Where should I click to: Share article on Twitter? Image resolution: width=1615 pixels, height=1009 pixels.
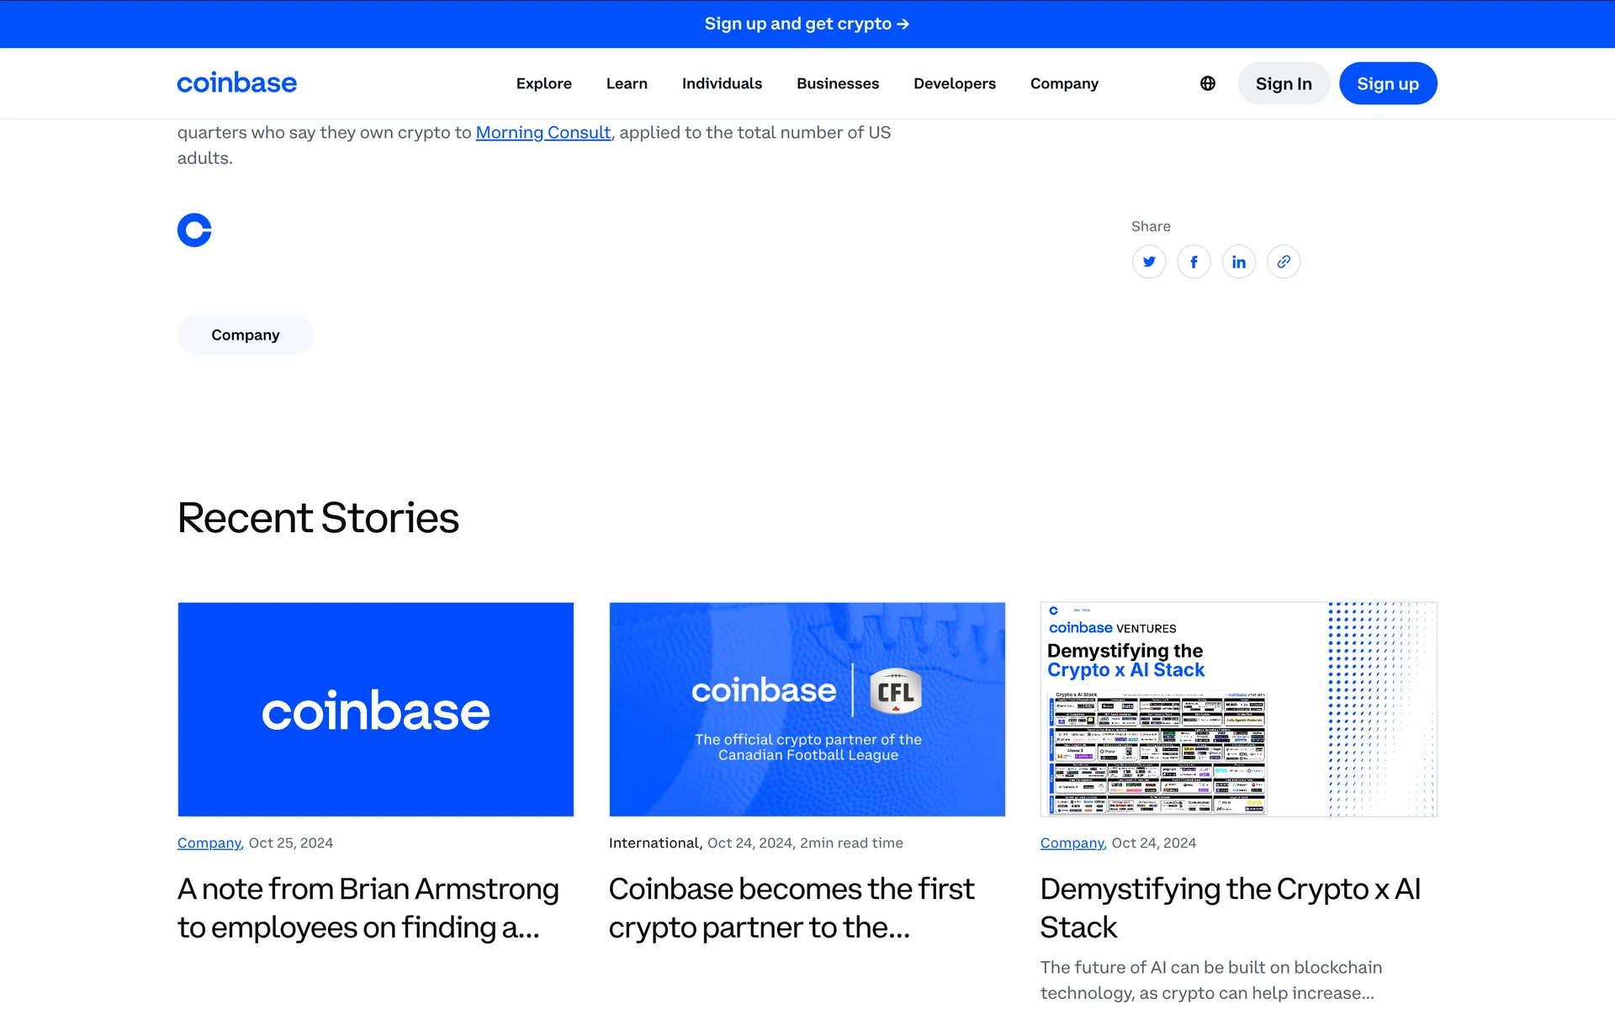(1149, 261)
